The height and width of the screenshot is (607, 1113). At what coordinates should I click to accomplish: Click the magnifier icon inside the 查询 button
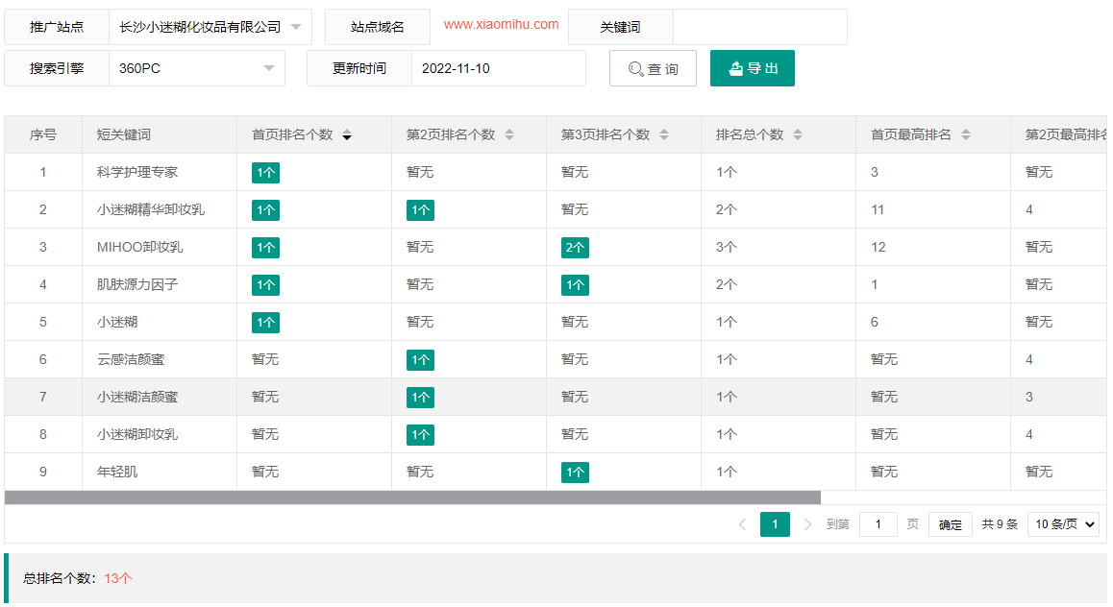tap(634, 68)
